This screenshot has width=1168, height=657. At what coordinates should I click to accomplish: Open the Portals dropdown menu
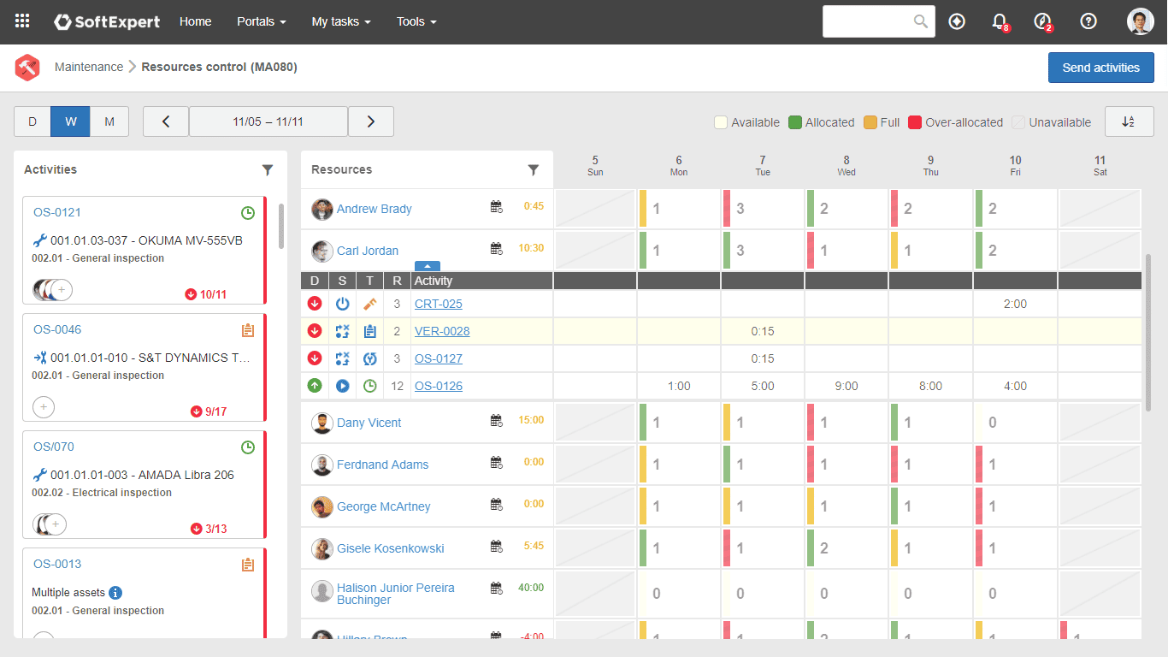tap(261, 21)
